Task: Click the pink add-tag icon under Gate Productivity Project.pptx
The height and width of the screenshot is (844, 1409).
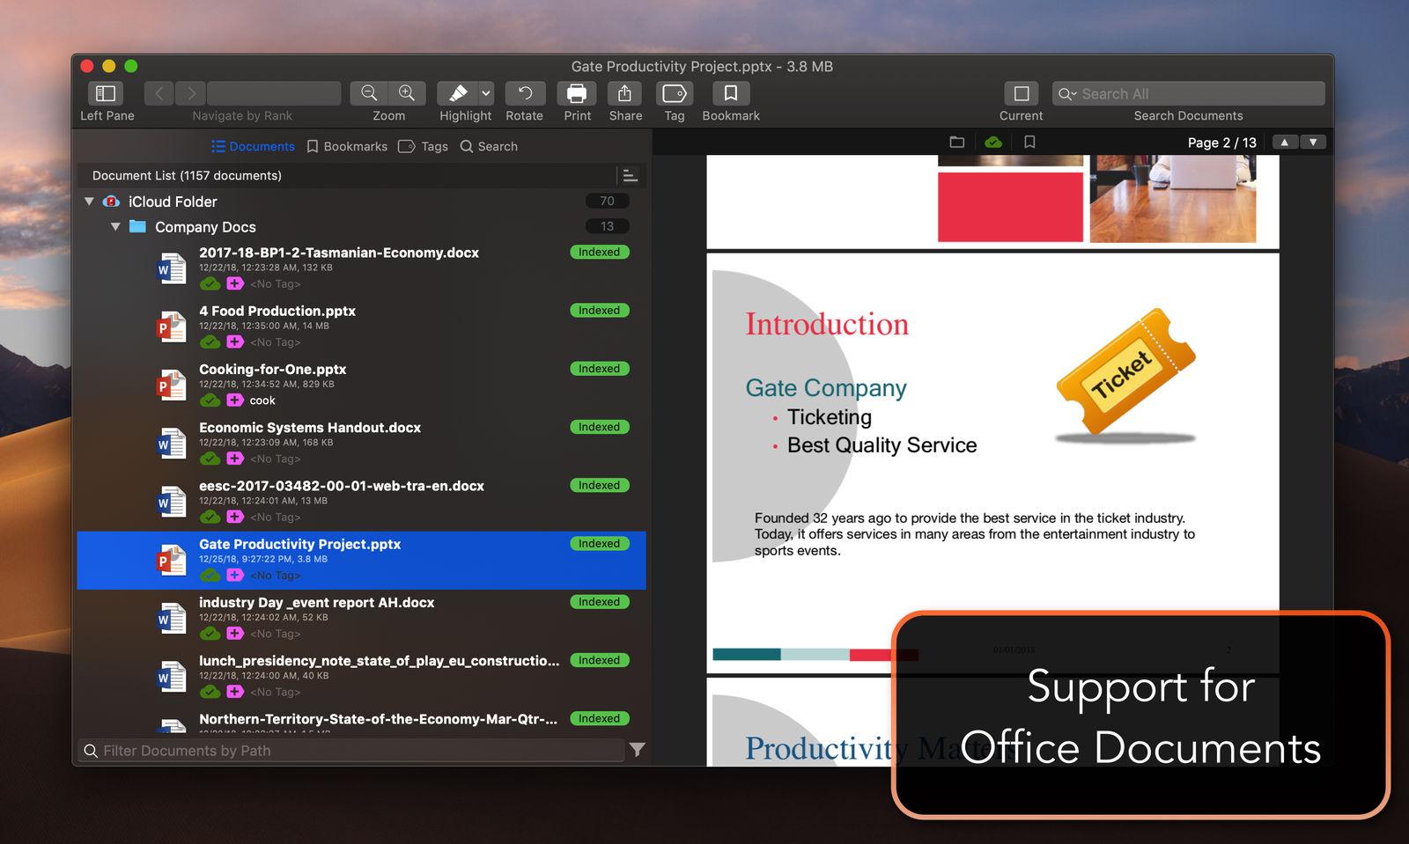Action: tap(234, 576)
